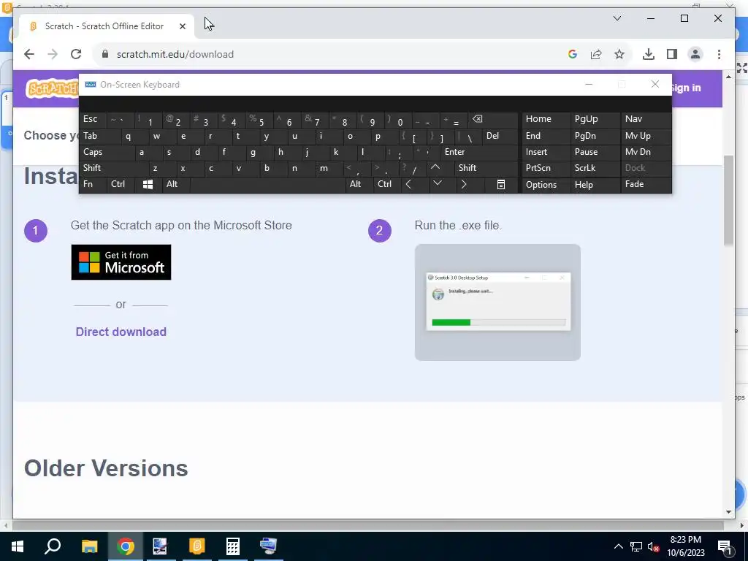Open File Explorer from the taskbar

89,546
